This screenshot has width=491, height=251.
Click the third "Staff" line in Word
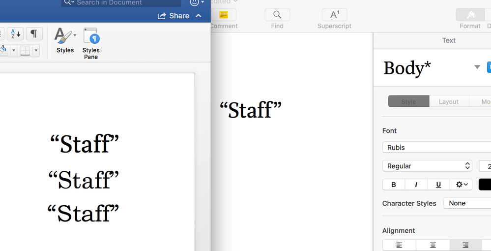click(83, 213)
